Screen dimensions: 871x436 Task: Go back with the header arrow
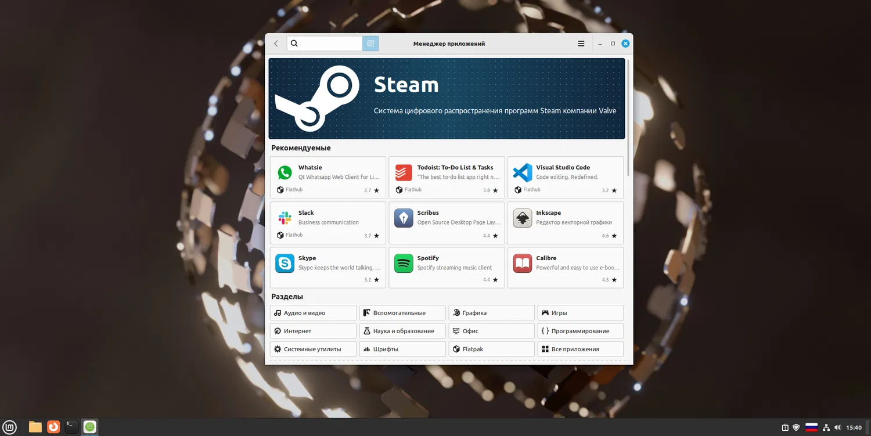(x=276, y=44)
